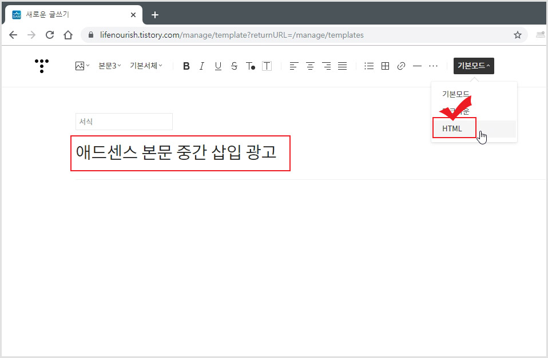Justify the text alignment
The width and height of the screenshot is (548, 358).
tap(343, 66)
